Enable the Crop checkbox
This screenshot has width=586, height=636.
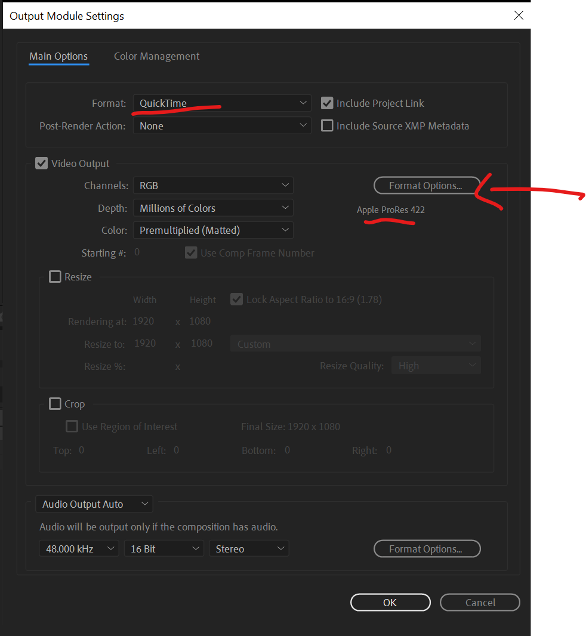coord(55,403)
